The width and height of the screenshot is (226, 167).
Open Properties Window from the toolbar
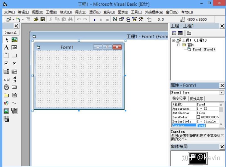point(121,19)
